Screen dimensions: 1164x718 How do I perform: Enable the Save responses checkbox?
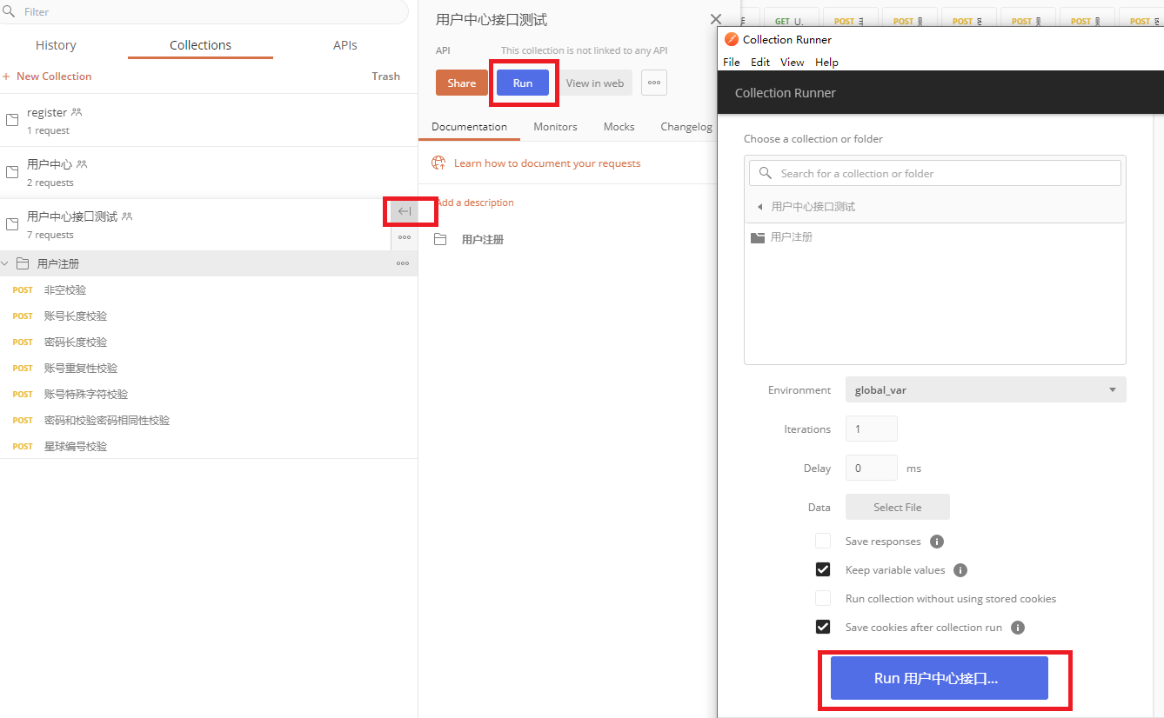[x=823, y=541]
